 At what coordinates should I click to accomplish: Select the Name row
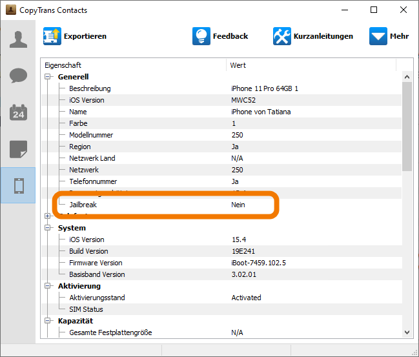click(x=221, y=112)
